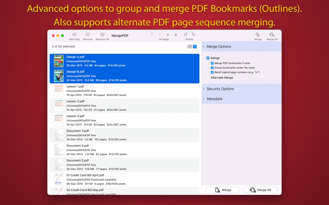The width and height of the screenshot is (329, 205).
Task: Move selection to top with Arrange icon
Action: [152, 34]
